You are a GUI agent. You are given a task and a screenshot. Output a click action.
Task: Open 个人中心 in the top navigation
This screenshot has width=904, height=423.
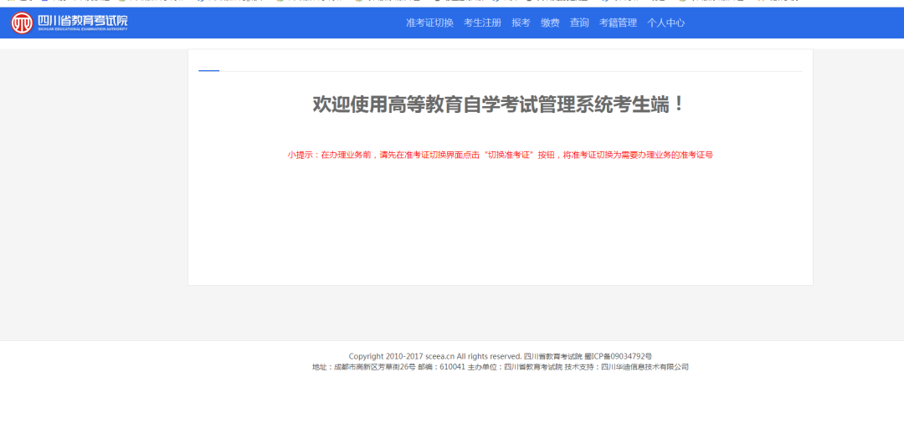tap(665, 23)
